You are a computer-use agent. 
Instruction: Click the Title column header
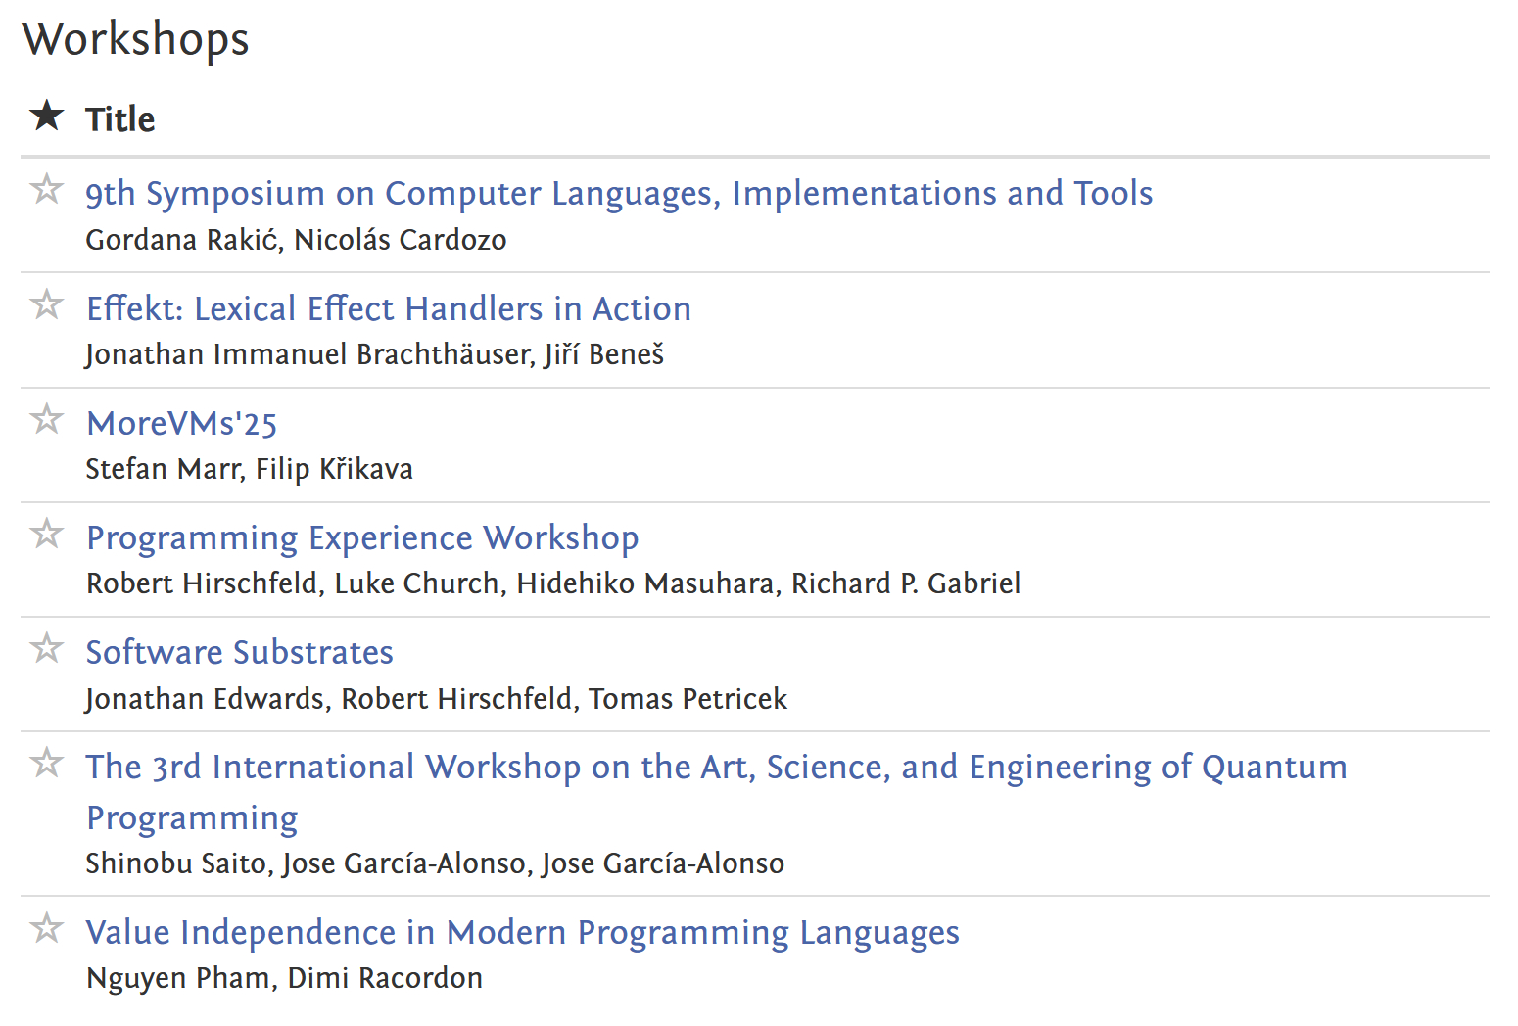point(120,119)
